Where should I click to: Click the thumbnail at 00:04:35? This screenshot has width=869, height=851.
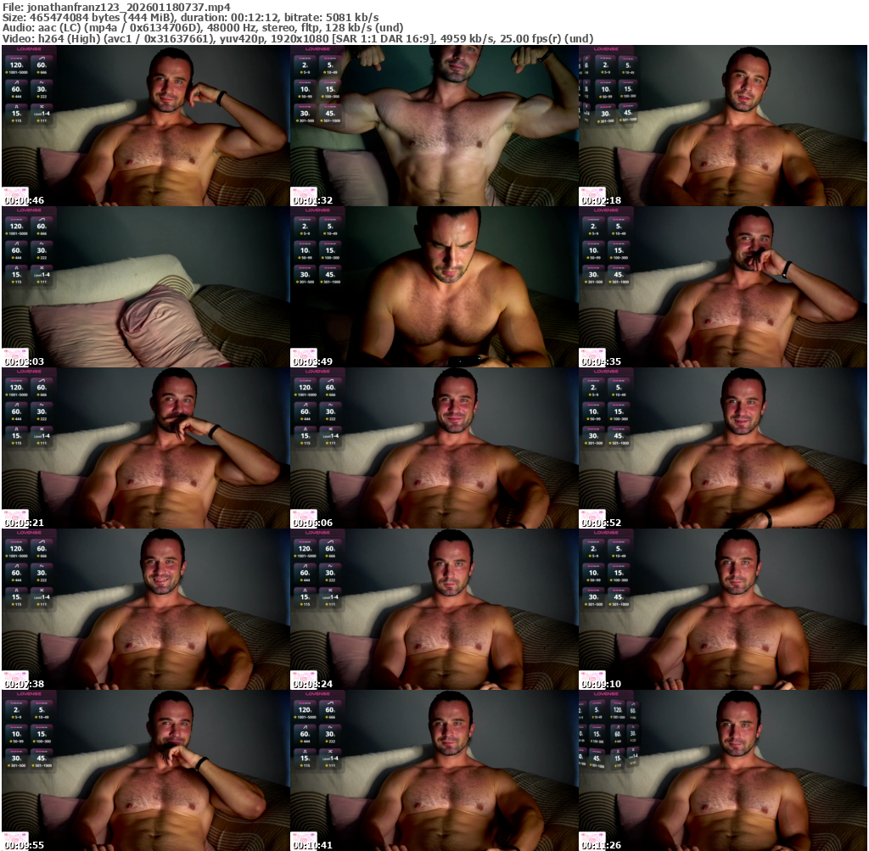pyautogui.click(x=722, y=287)
